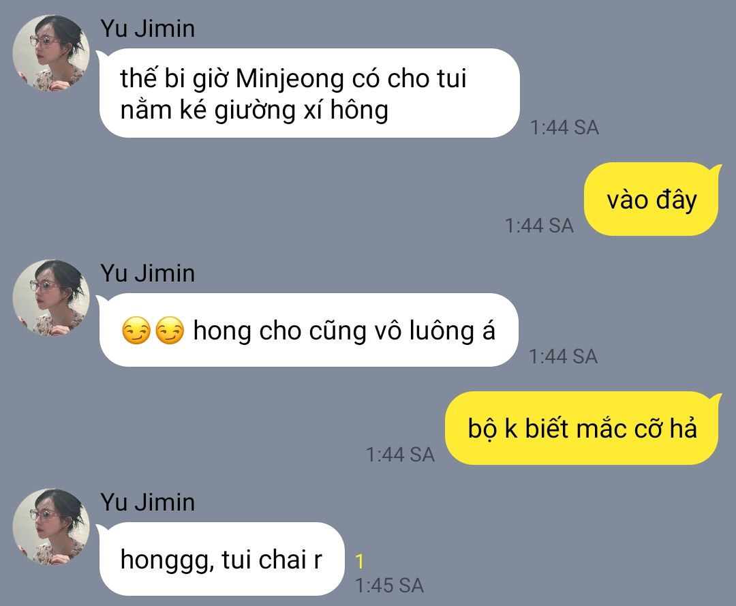Click the Yu Jimin name above "hong cho cũng vô luông á"
736x606 pixels.
click(x=147, y=273)
